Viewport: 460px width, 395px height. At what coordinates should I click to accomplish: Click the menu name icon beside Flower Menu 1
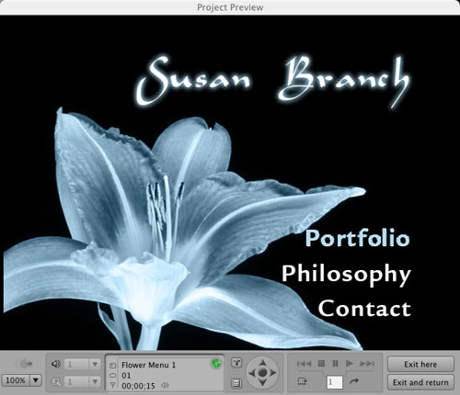[113, 366]
